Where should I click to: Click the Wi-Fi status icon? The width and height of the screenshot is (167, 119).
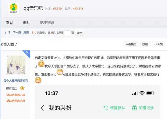pyautogui.click(x=142, y=93)
